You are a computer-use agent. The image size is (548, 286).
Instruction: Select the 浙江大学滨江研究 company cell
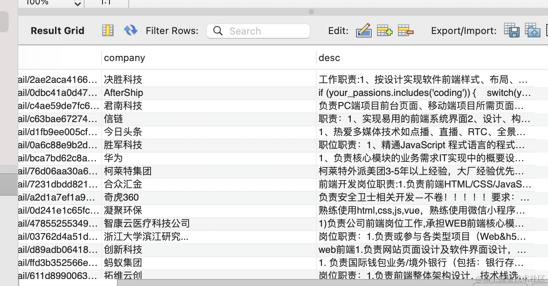[146, 237]
